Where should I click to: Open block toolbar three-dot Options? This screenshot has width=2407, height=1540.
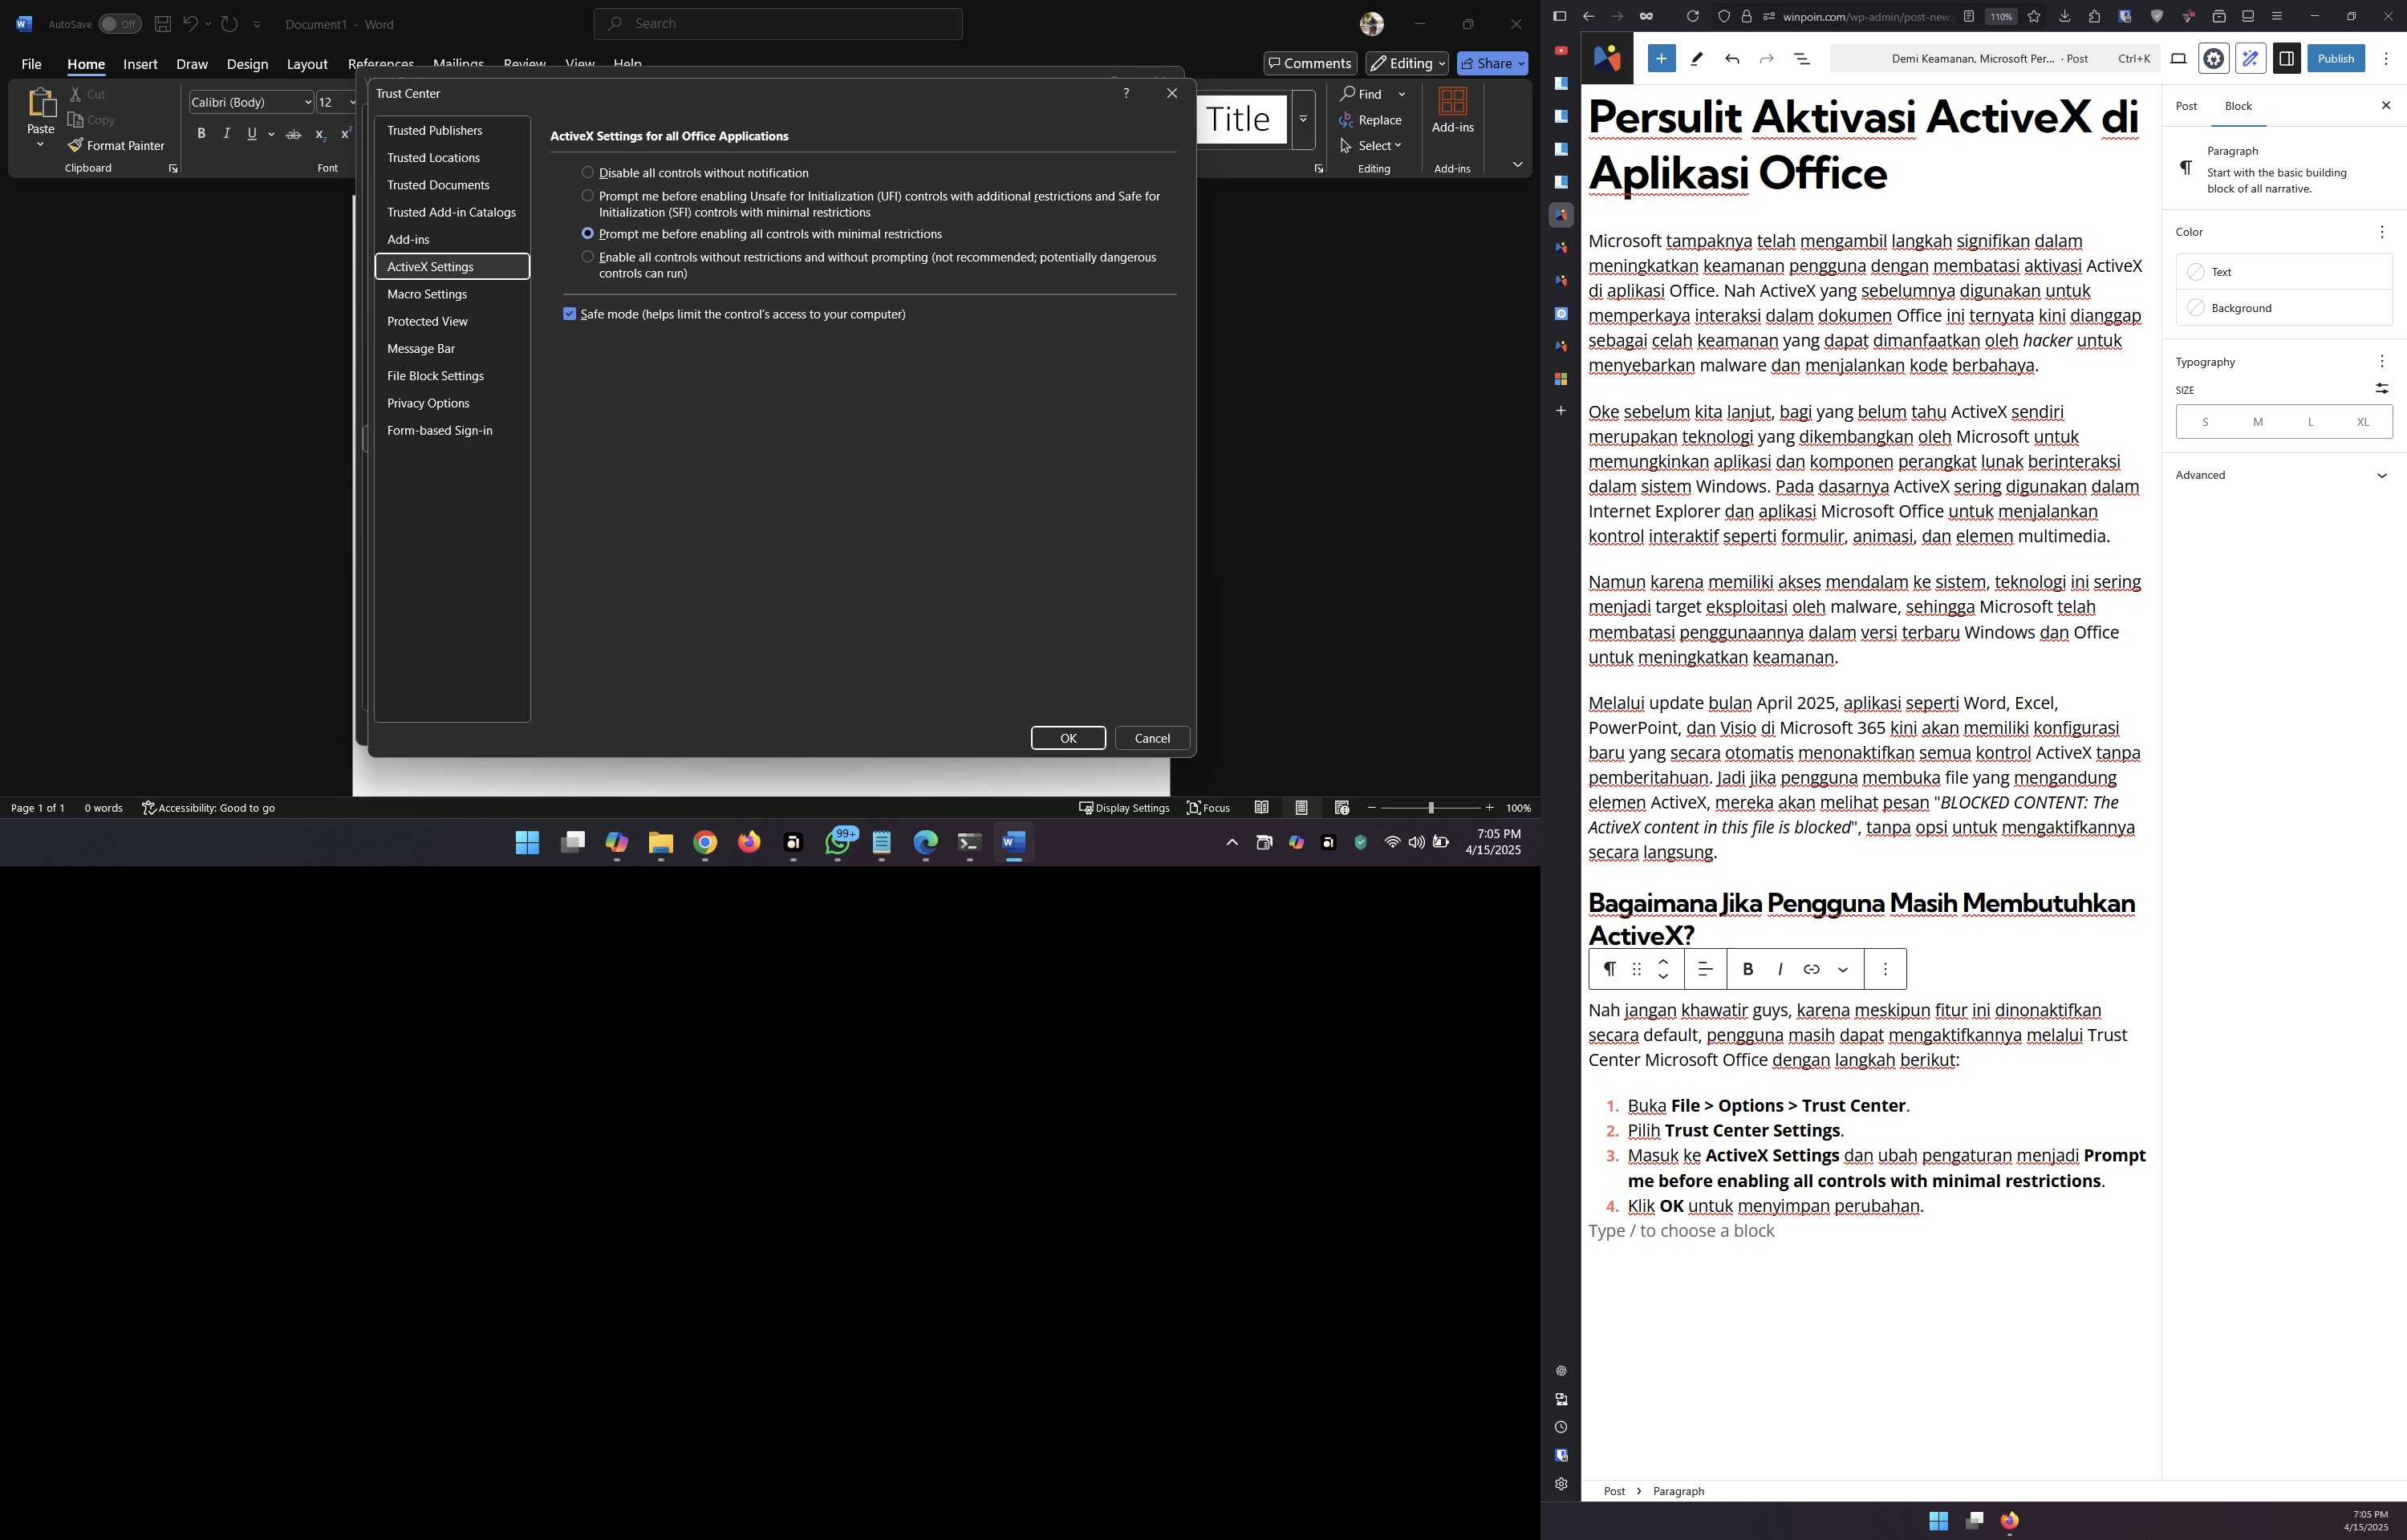[1885, 969]
